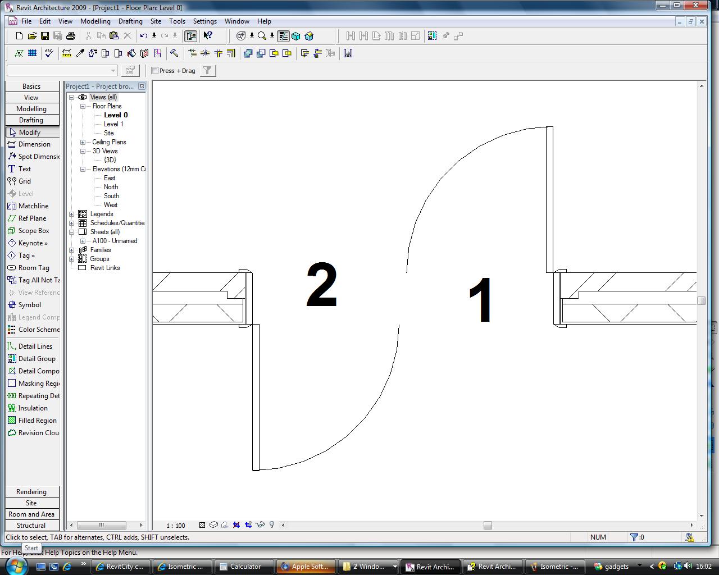Viewport: 719px width, 575px height.
Task: Switch to the Rendering design bar tab
Action: pos(32,492)
